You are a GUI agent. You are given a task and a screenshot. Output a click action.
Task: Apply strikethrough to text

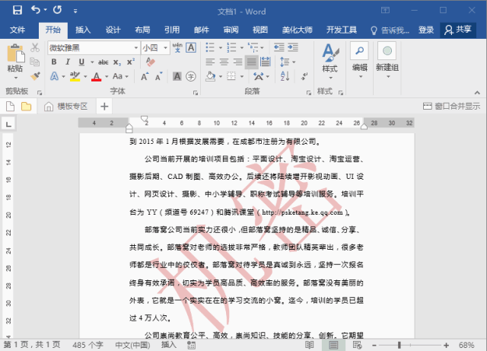tap(103, 62)
